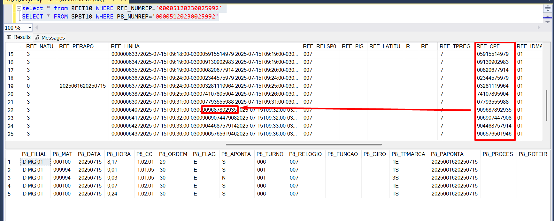Click P8_MAT cell 999994 in row 2
554x221 pixels.
coord(63,170)
